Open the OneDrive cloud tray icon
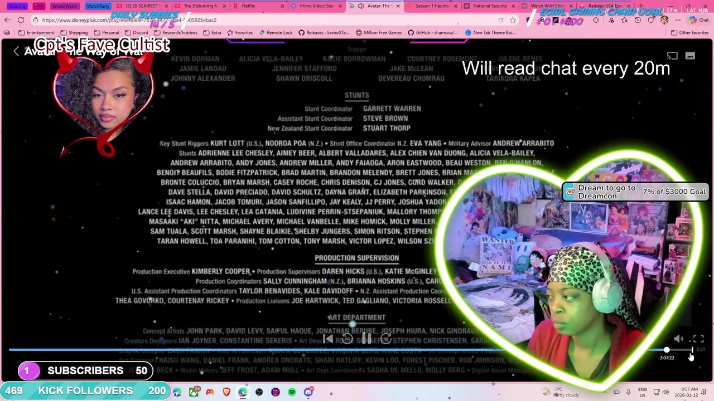714x401 pixels. [616, 392]
